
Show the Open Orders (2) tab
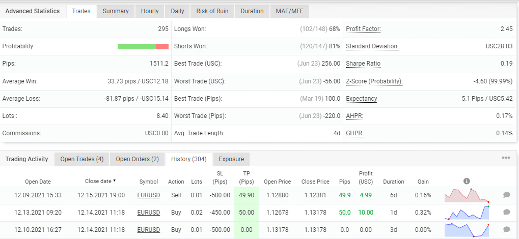tap(137, 159)
